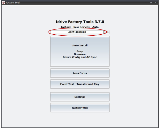Click the small button beside serial field
This screenshot has width=159, height=129.
click(107, 32)
